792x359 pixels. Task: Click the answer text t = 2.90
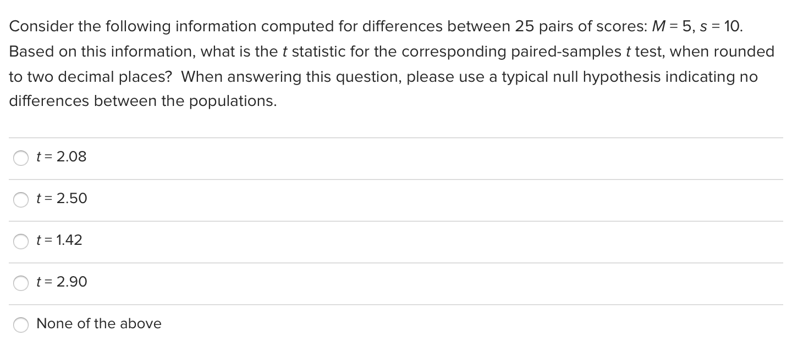coord(61,282)
